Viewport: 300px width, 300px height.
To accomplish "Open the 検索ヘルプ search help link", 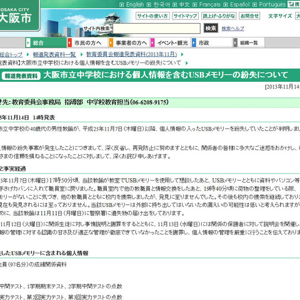I will tap(233, 29).
